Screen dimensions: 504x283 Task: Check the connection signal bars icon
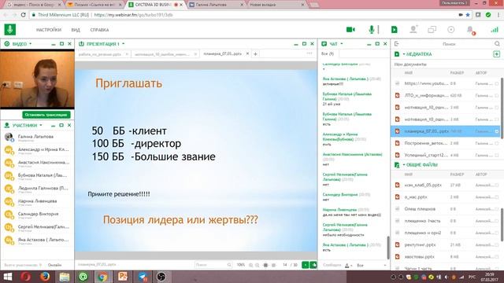click(x=494, y=30)
